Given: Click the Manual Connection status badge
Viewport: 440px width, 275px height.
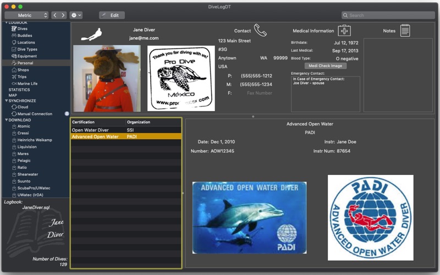Looking at the screenshot, I should pyautogui.click(x=67, y=114).
